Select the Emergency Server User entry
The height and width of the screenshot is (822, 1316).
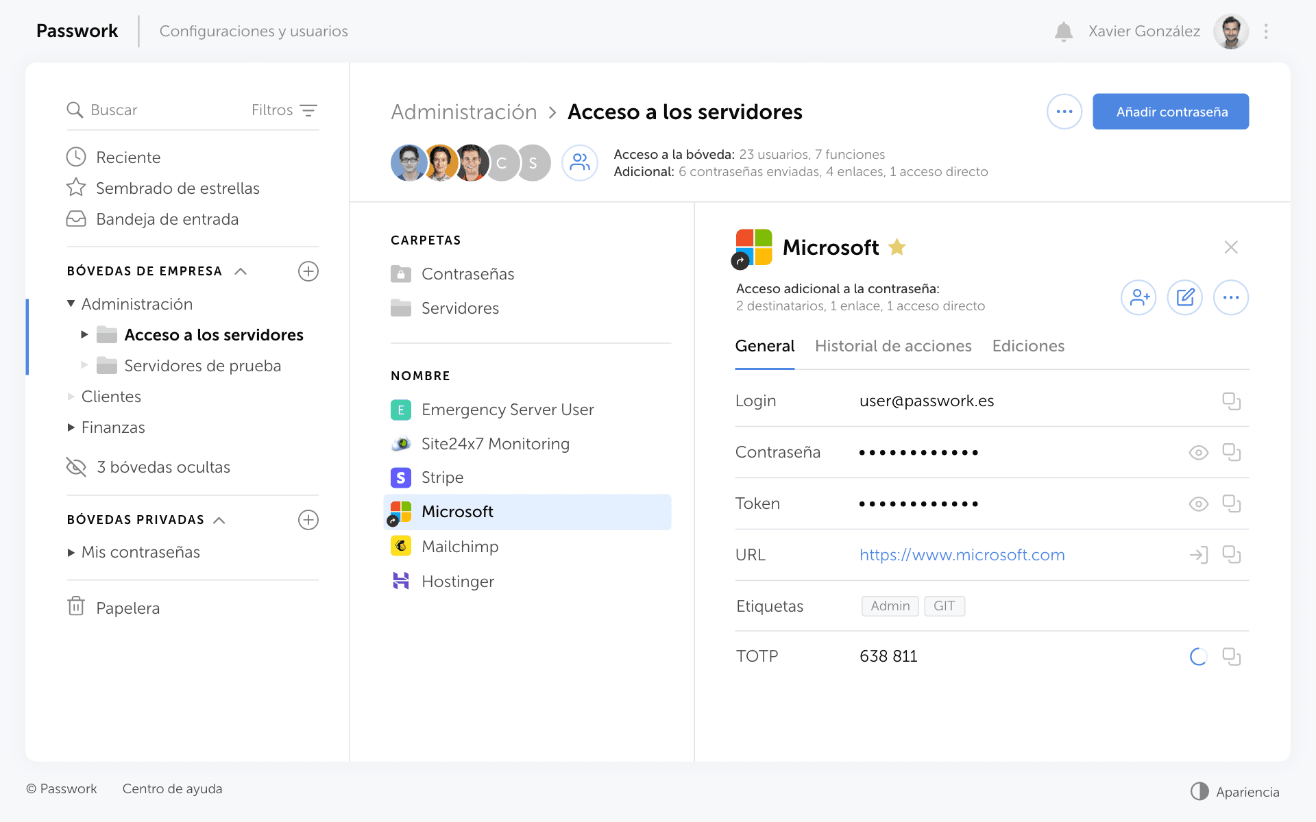tap(527, 410)
